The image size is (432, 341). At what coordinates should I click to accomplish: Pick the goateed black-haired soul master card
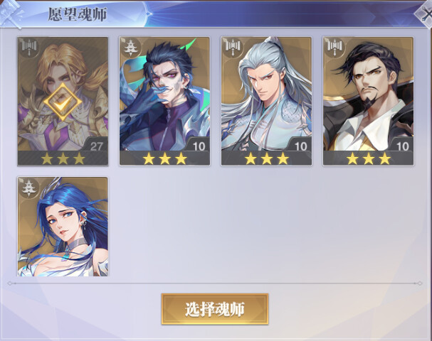click(369, 101)
